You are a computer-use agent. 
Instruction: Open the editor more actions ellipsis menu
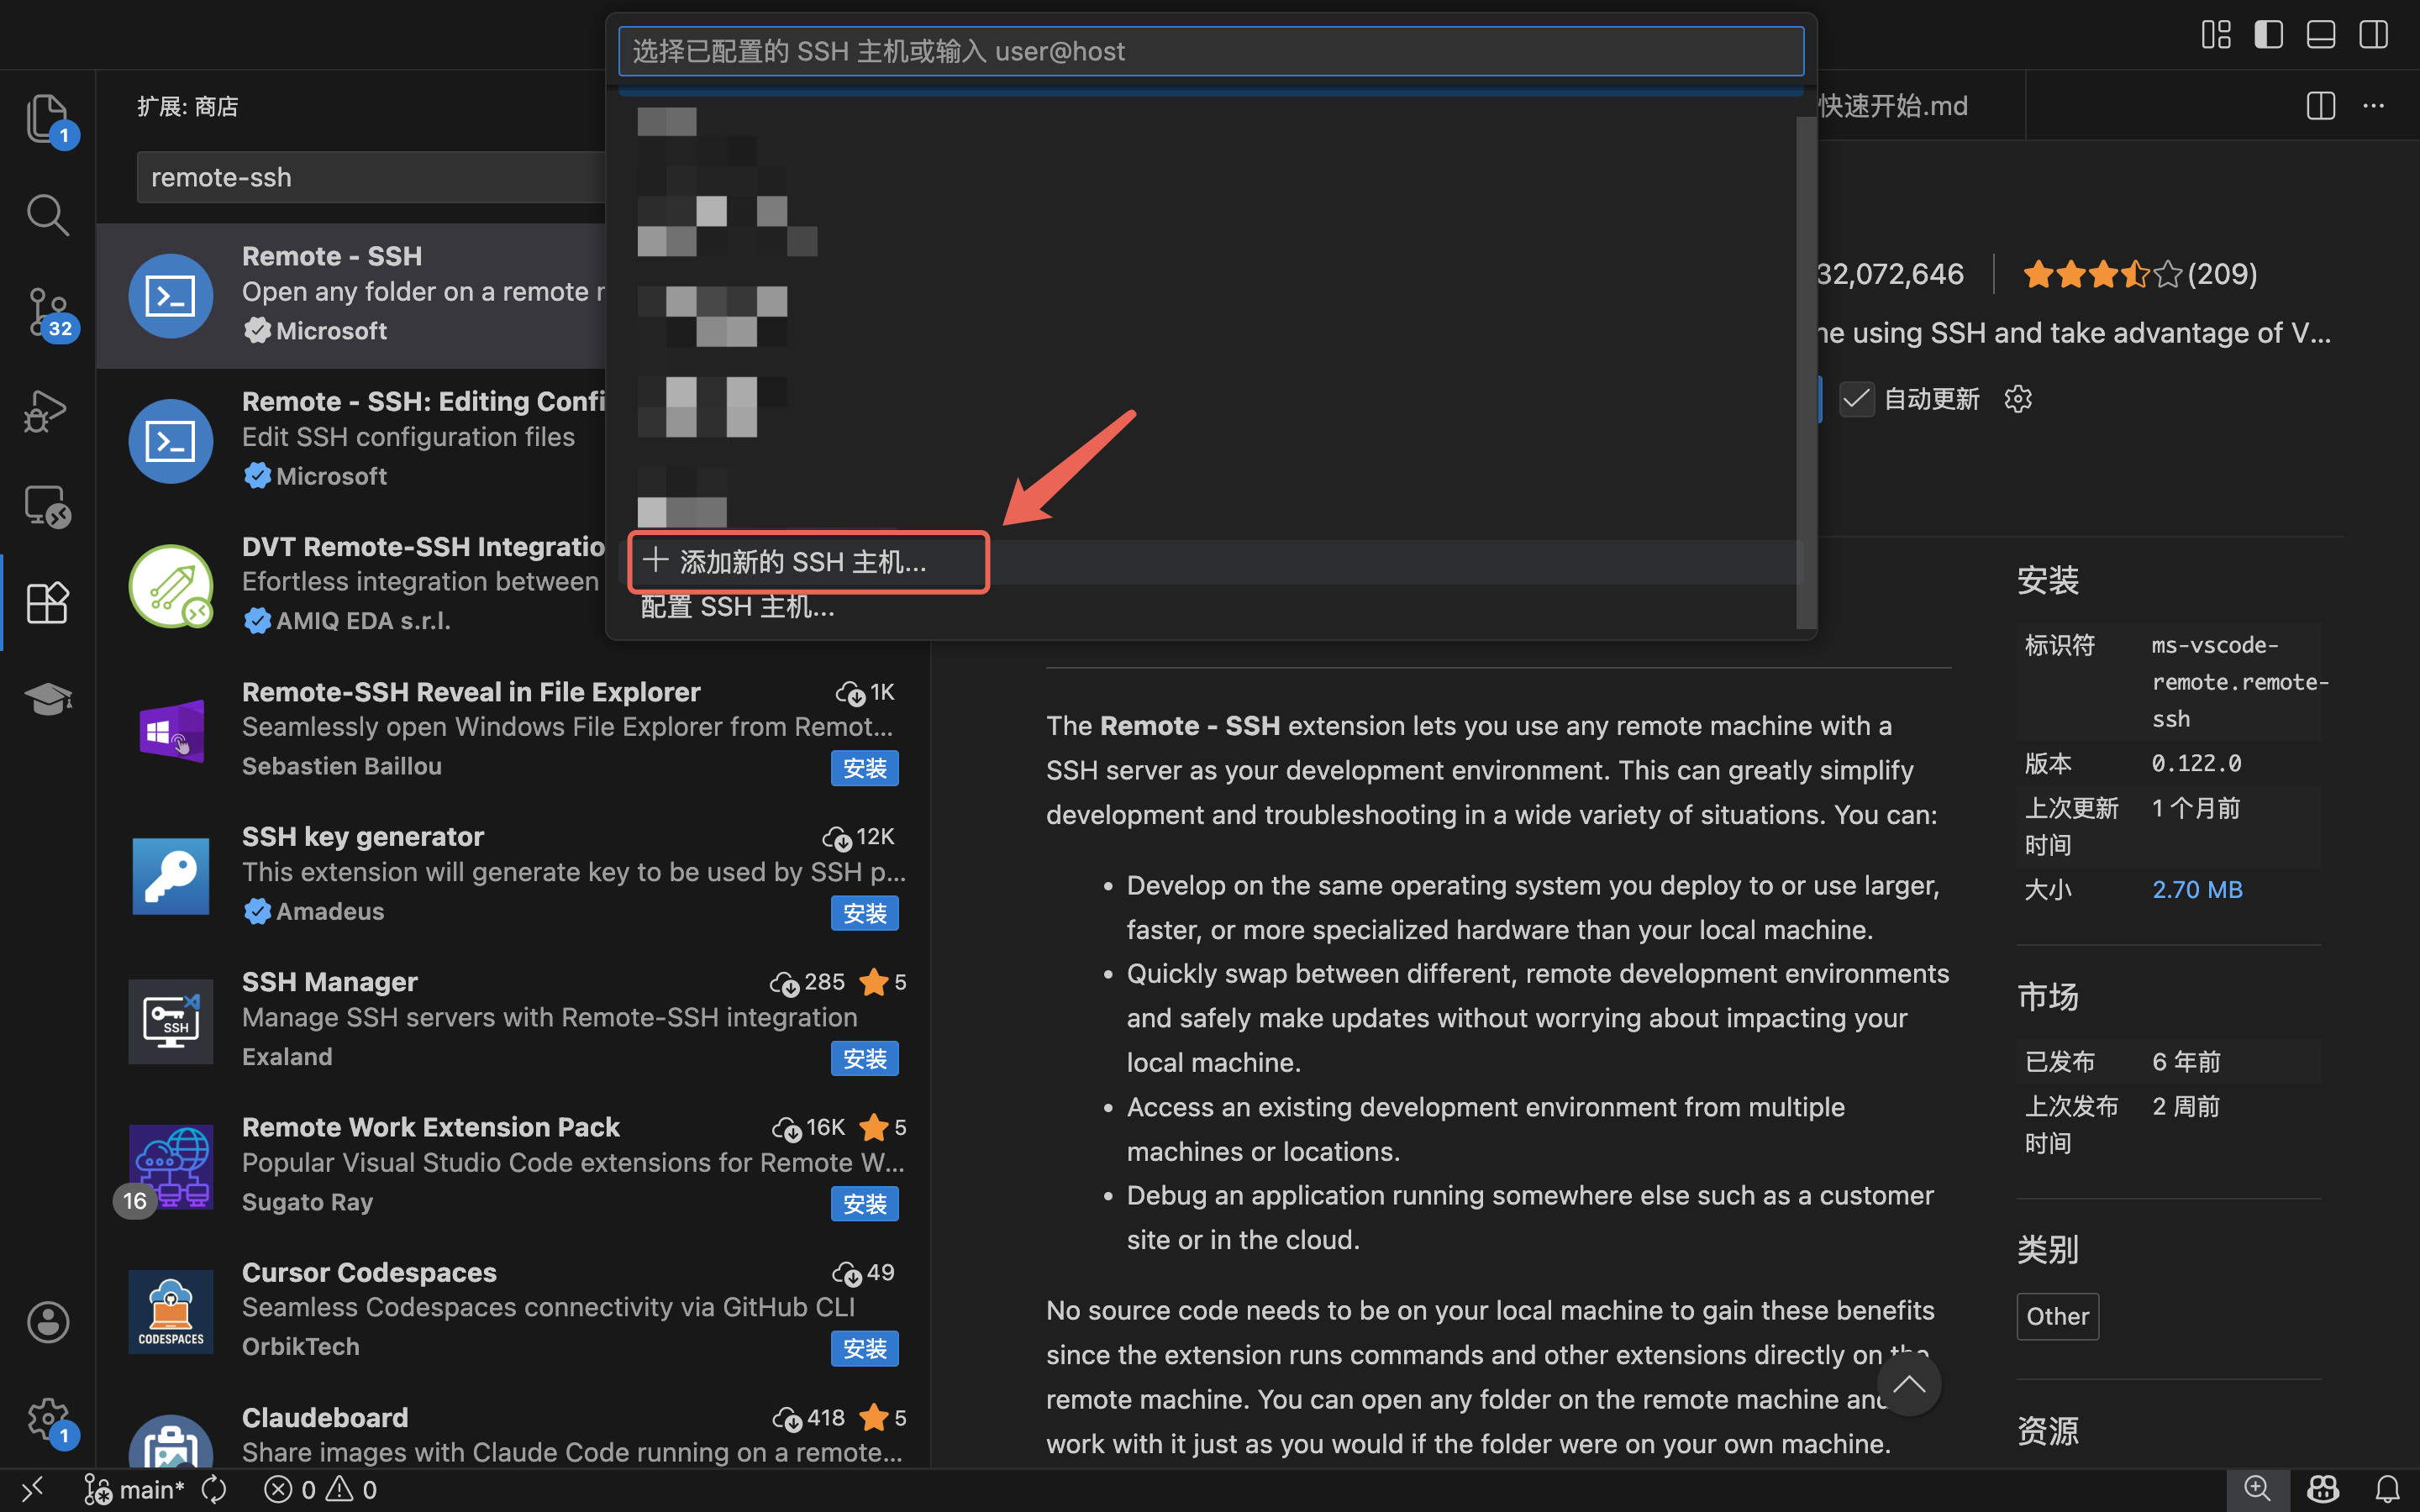tap(2373, 106)
